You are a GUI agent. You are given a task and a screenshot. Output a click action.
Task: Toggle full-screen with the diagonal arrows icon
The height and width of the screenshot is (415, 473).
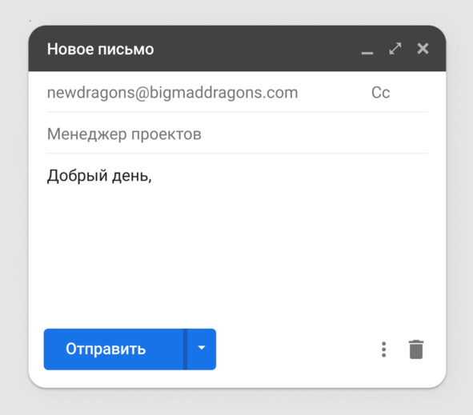(x=395, y=49)
